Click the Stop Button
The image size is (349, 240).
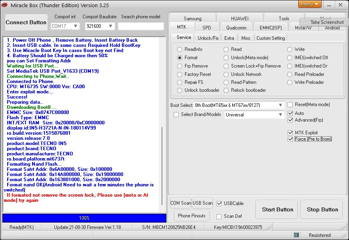point(321,209)
